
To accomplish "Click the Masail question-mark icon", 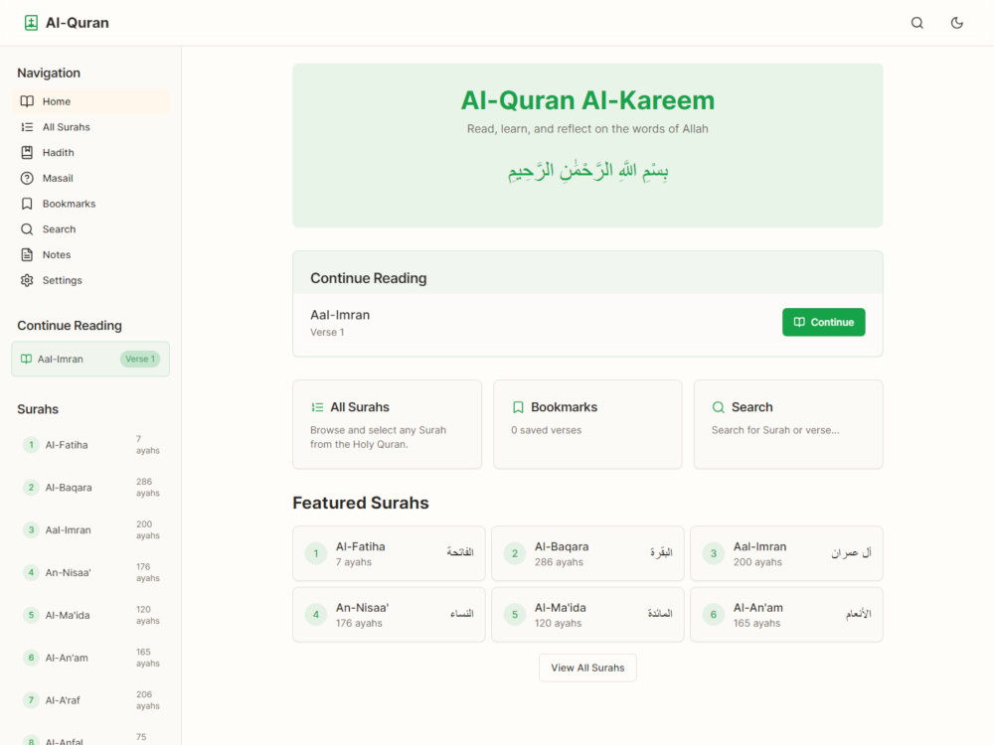I will click(x=27, y=178).
